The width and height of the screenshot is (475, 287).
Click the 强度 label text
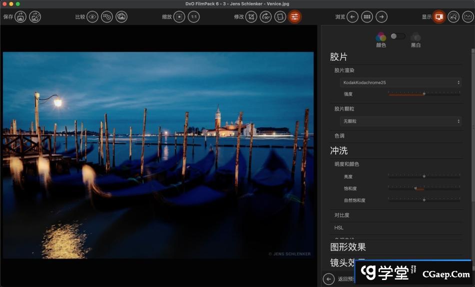click(348, 94)
